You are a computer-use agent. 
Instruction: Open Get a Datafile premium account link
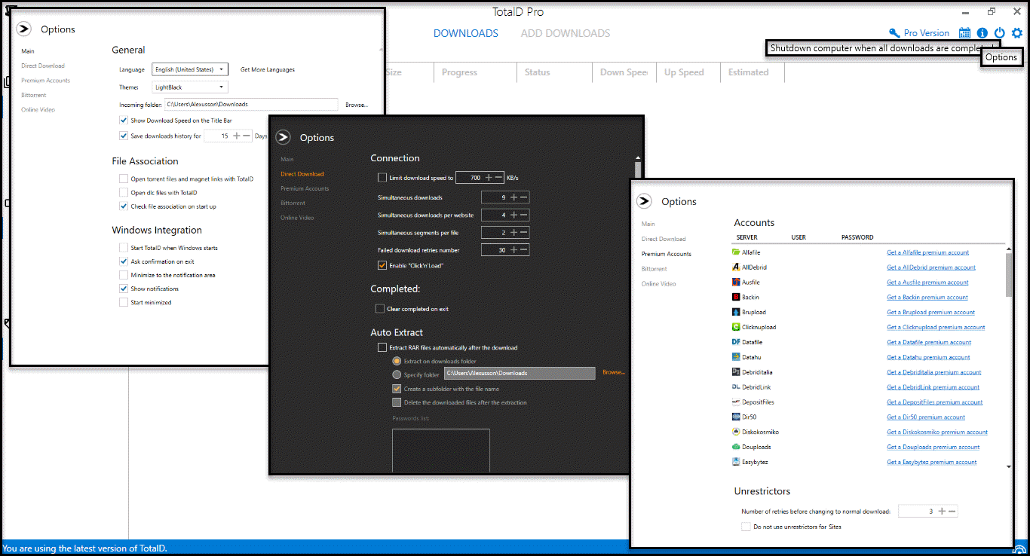929,342
